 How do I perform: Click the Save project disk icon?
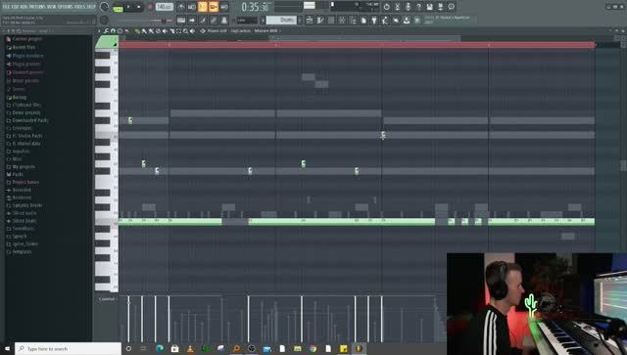429,7
